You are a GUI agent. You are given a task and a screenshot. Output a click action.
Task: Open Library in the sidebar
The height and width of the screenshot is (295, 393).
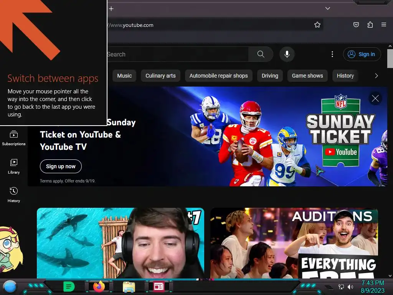click(x=14, y=166)
